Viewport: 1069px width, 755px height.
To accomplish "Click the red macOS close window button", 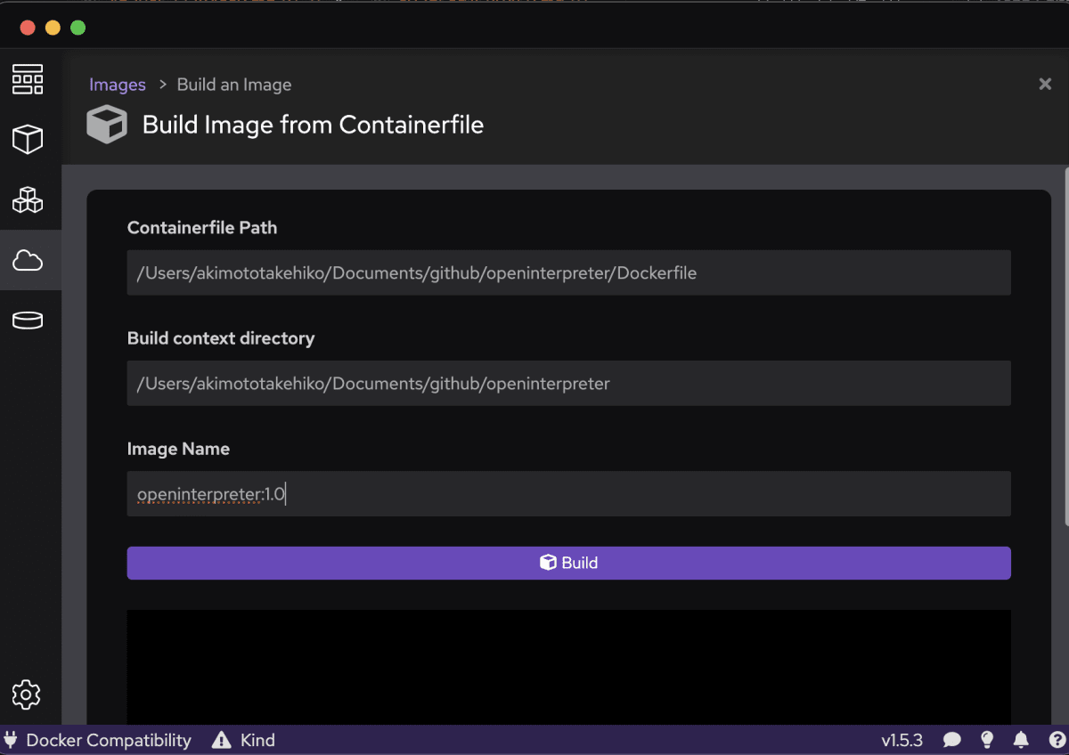I will pyautogui.click(x=28, y=28).
